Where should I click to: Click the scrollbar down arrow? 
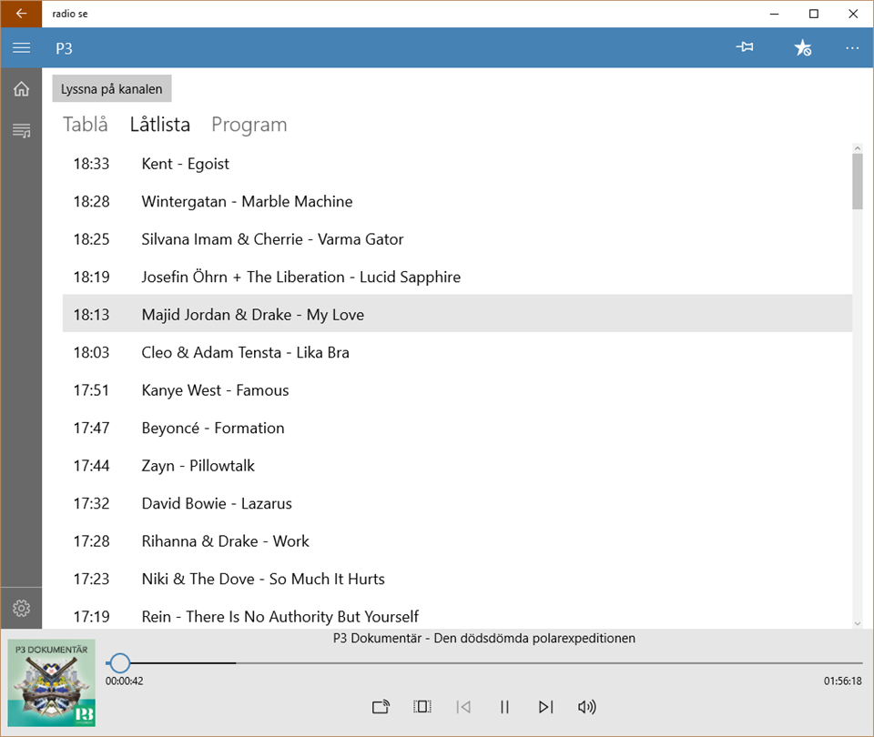point(858,623)
